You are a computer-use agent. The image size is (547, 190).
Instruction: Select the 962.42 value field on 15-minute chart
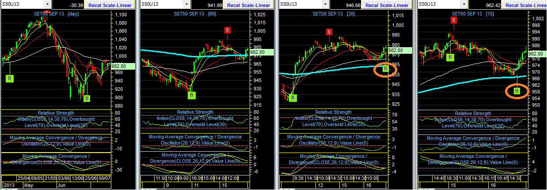(485, 5)
